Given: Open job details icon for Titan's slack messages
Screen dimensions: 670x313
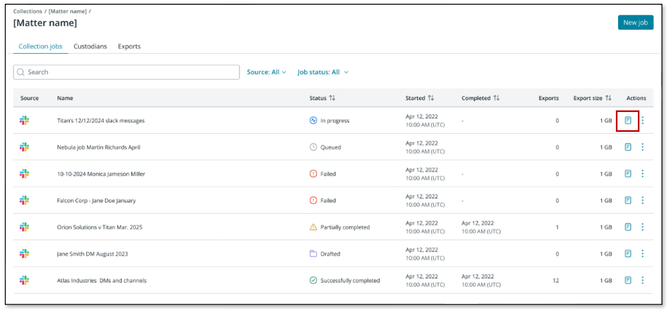Looking at the screenshot, I should tap(628, 121).
